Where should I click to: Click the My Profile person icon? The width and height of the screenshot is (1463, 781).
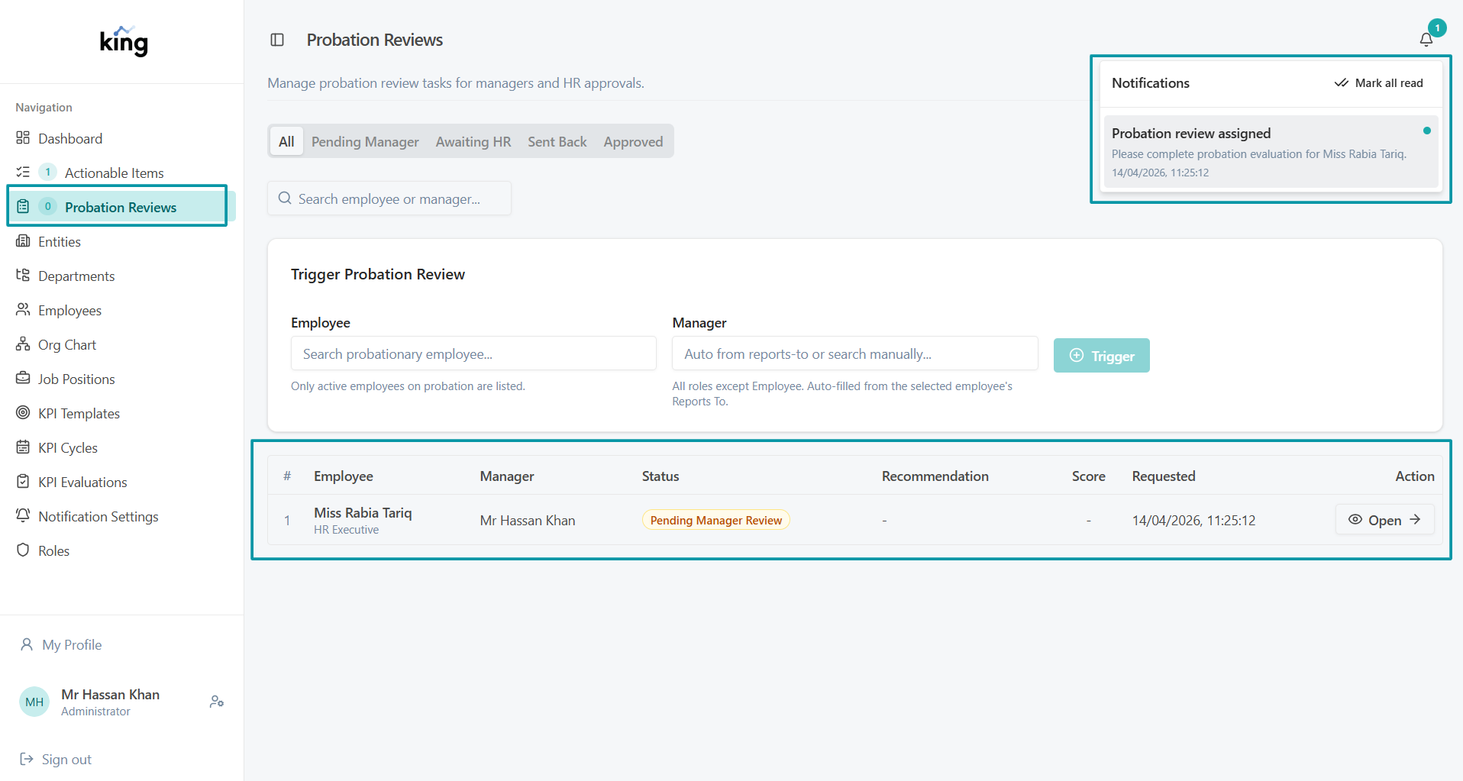(x=27, y=644)
